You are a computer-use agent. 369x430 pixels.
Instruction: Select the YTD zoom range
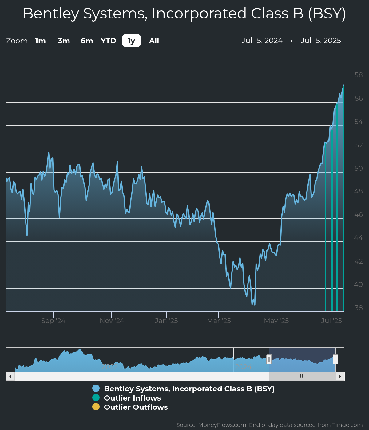[109, 41]
